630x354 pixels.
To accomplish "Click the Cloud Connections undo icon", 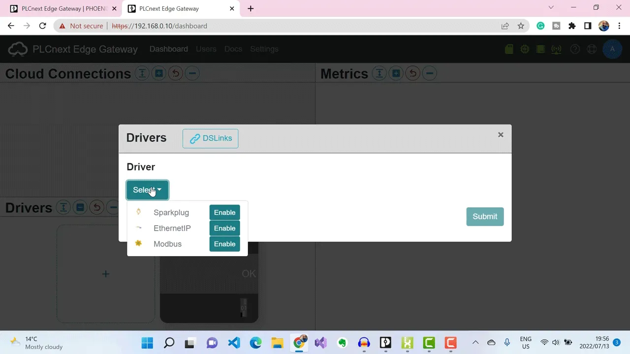I will click(175, 74).
